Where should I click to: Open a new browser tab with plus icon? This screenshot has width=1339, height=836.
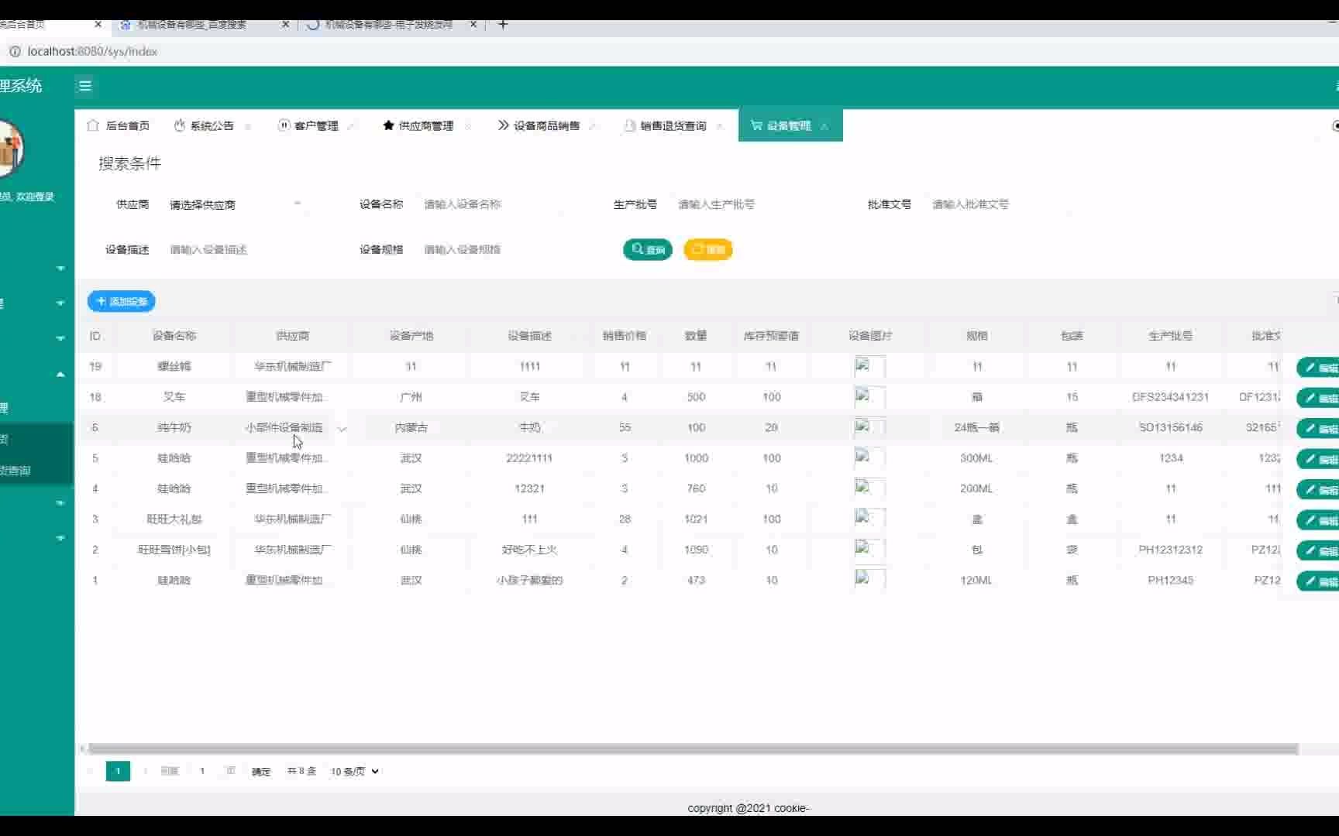coord(503,25)
